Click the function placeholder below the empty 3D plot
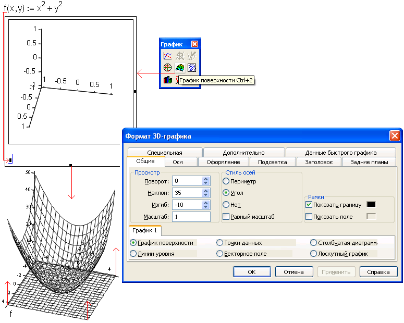 (10, 160)
